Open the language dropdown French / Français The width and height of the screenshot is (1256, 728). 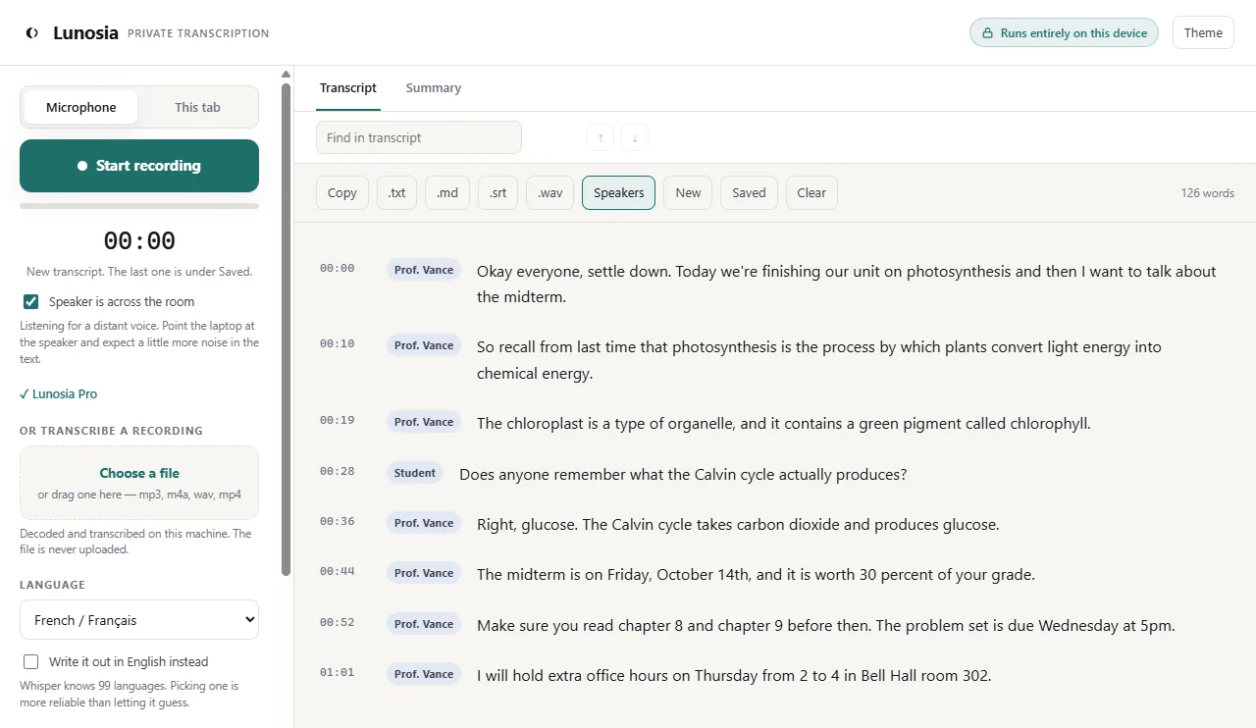click(x=139, y=620)
